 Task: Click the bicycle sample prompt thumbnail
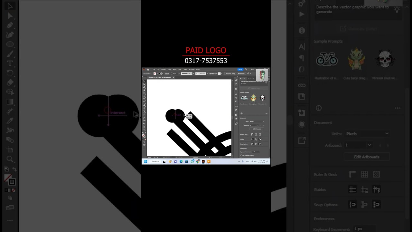(244, 98)
